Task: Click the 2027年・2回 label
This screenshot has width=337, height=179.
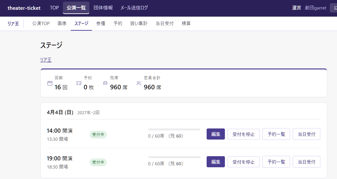Action: click(88, 112)
